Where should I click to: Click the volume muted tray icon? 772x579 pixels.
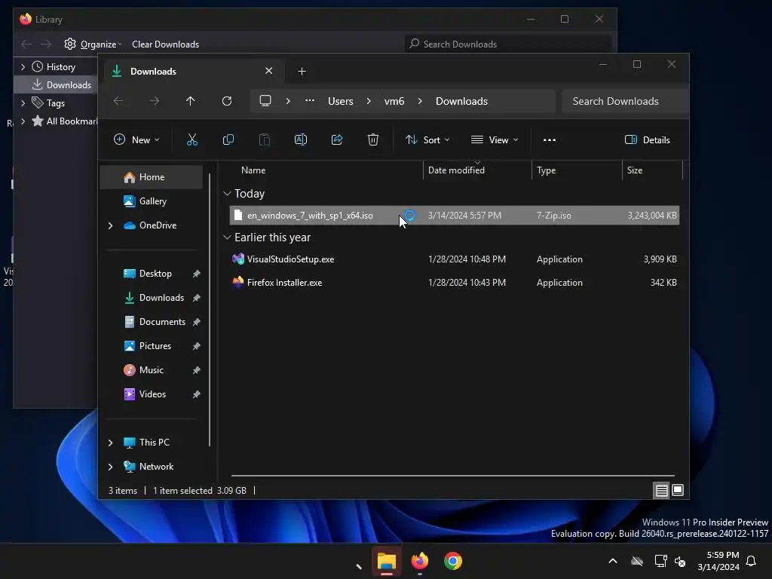[680, 561]
